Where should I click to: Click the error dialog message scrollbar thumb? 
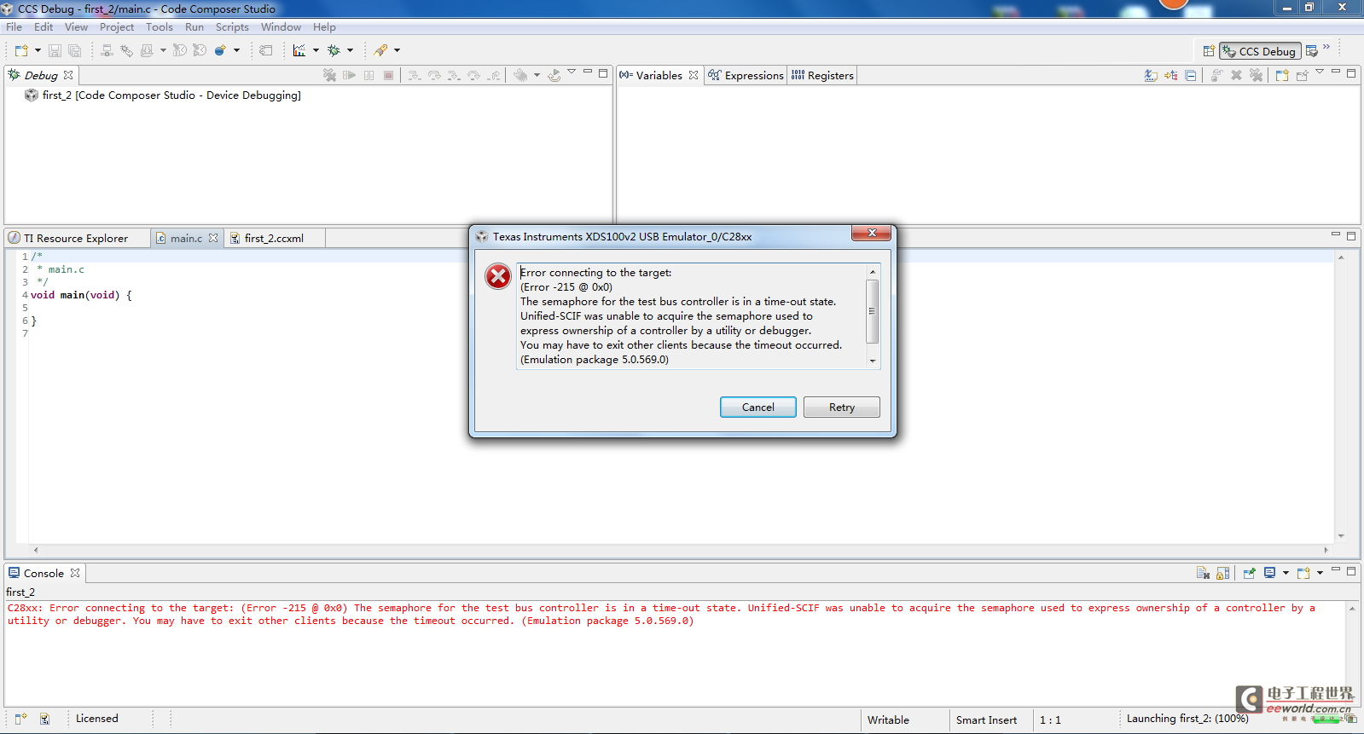tap(873, 311)
